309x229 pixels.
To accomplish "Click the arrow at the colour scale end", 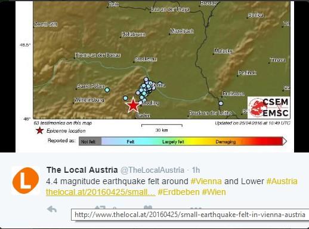I will pyautogui.click(x=285, y=141).
